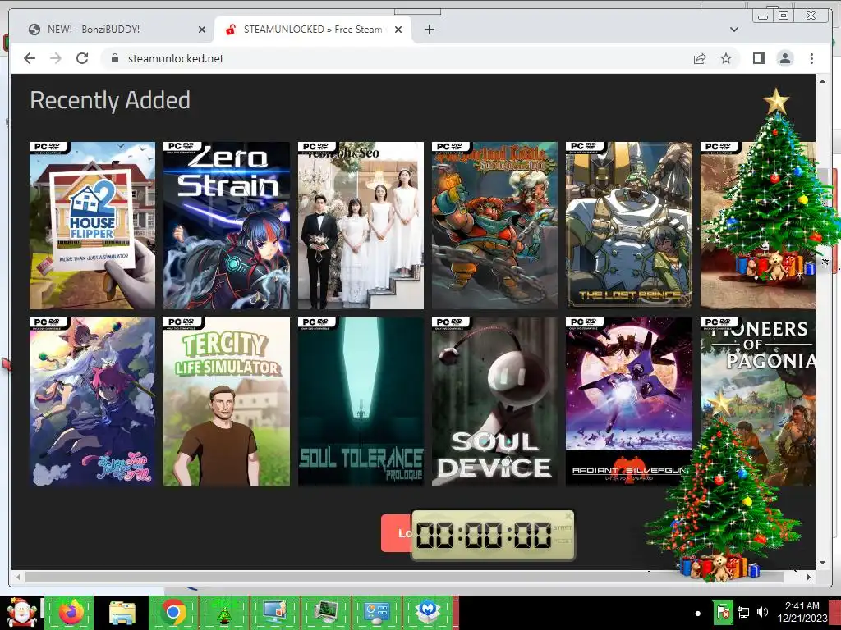Close the BonziBUDDY tab
841x630 pixels.
[202, 30]
